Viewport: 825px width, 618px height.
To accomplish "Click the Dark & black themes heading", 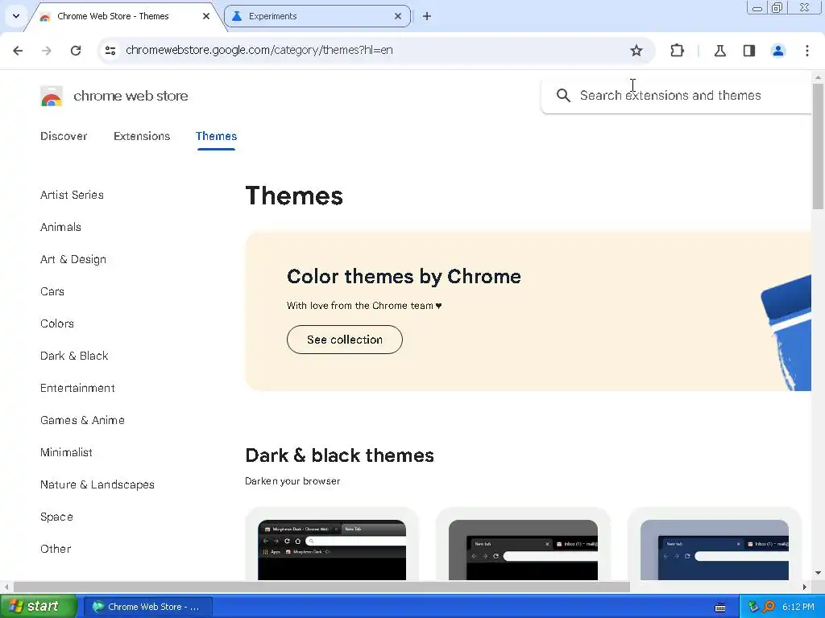I will pos(339,455).
